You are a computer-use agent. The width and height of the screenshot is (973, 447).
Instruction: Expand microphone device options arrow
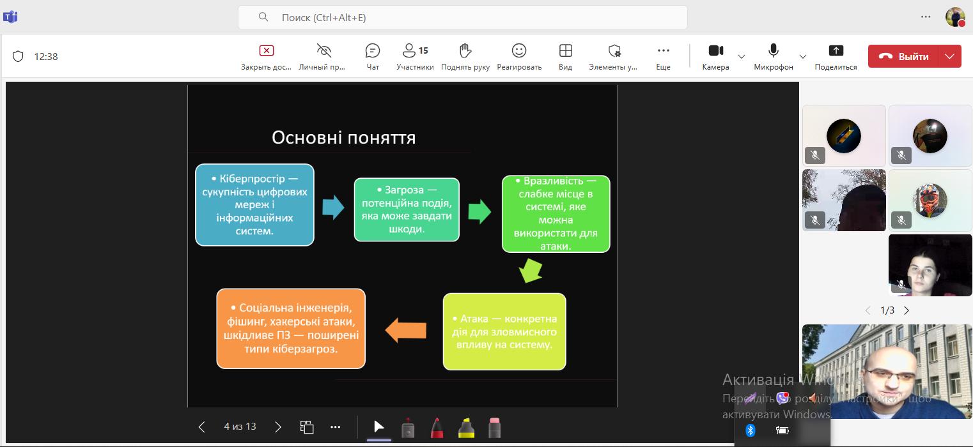click(x=803, y=56)
